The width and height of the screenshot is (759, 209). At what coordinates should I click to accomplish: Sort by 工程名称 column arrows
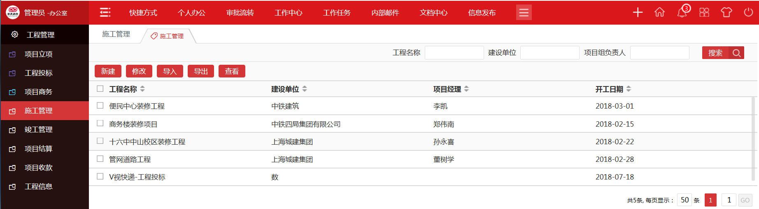(x=142, y=89)
